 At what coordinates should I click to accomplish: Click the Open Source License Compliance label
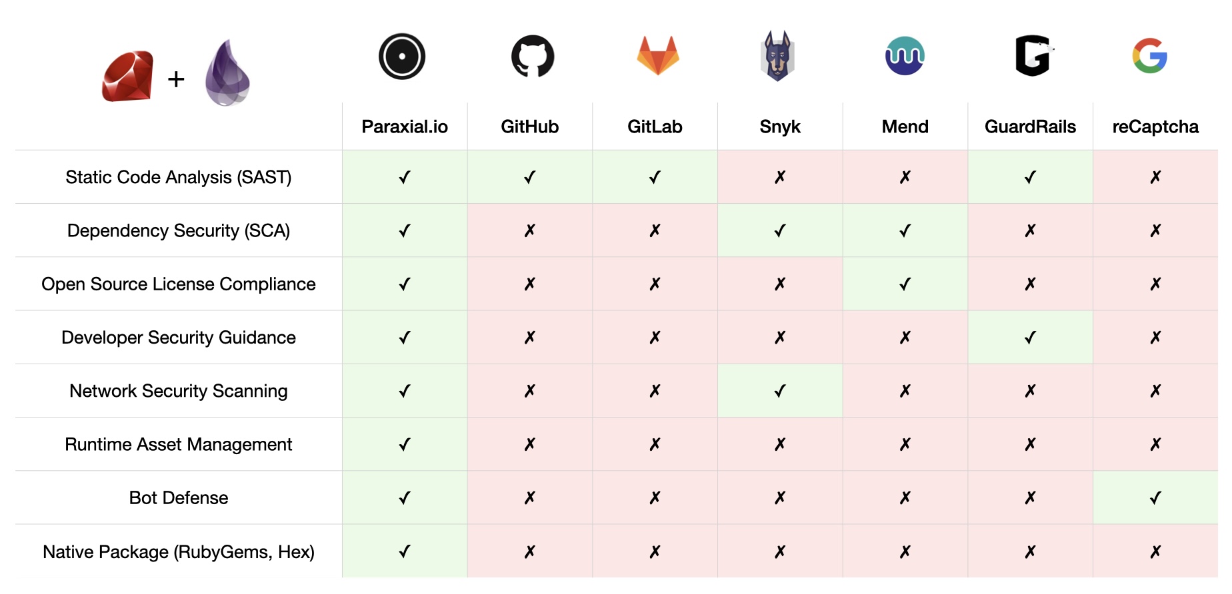[x=179, y=284]
